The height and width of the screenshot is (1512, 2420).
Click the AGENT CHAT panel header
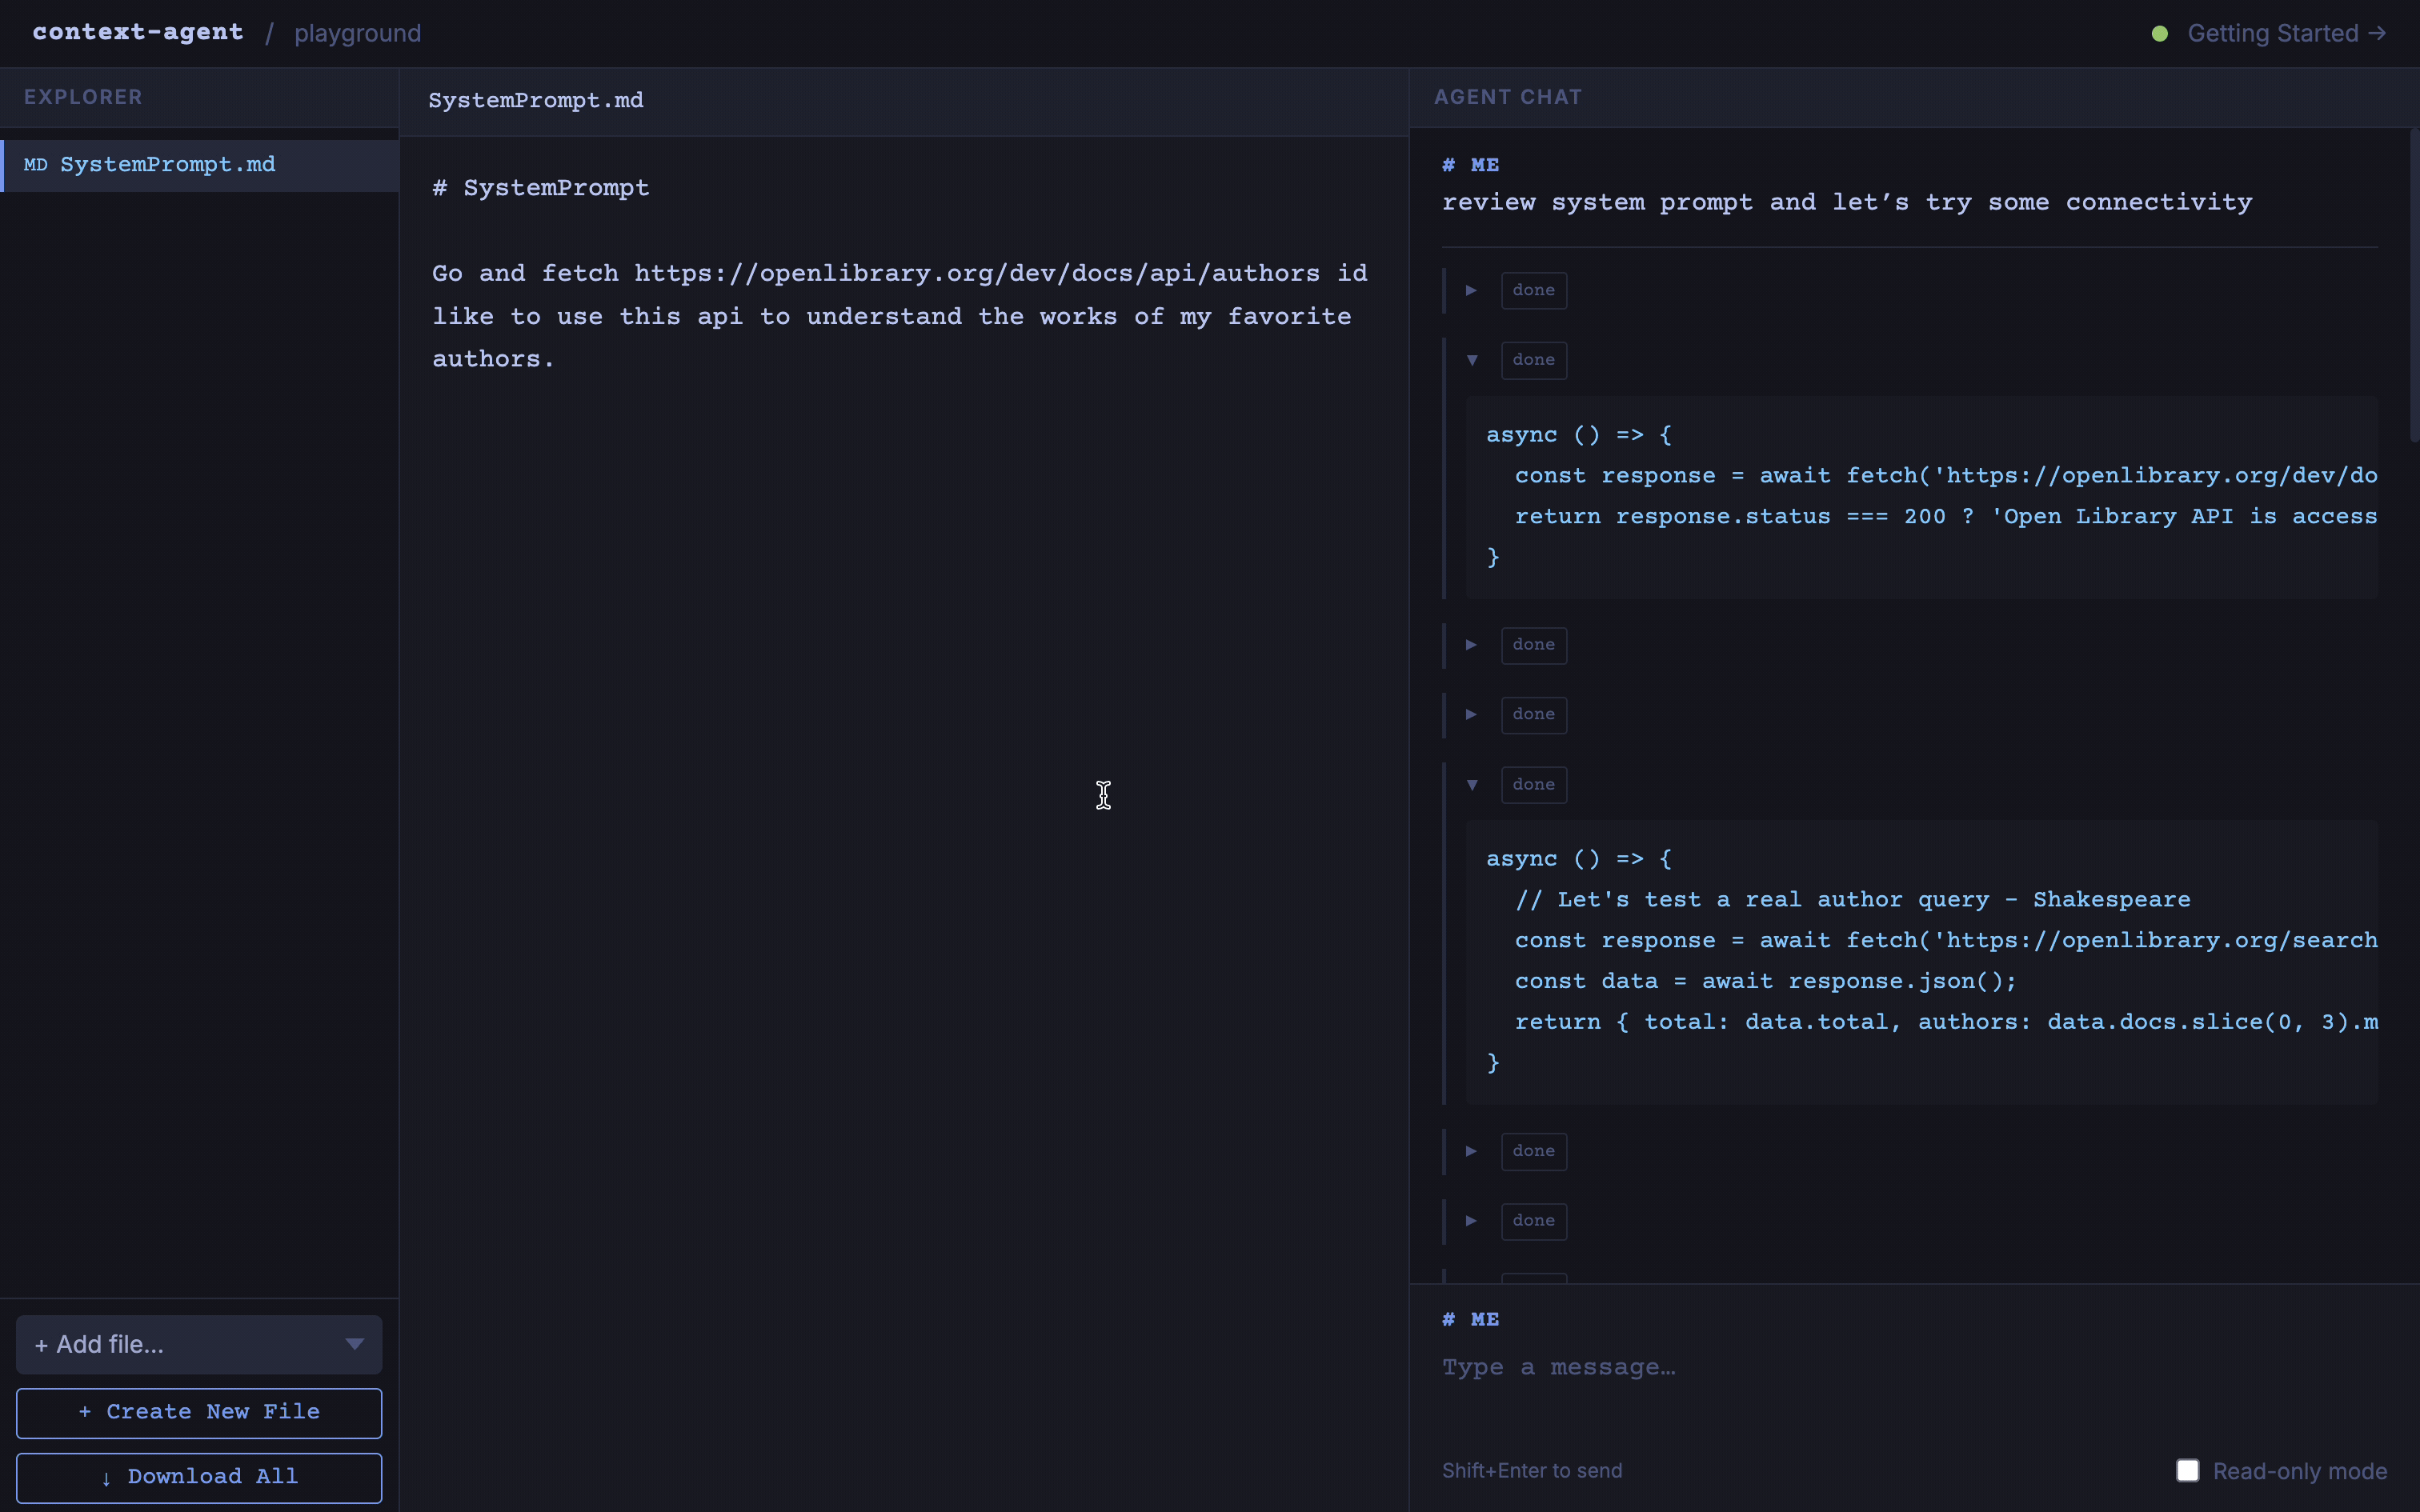(x=1508, y=97)
